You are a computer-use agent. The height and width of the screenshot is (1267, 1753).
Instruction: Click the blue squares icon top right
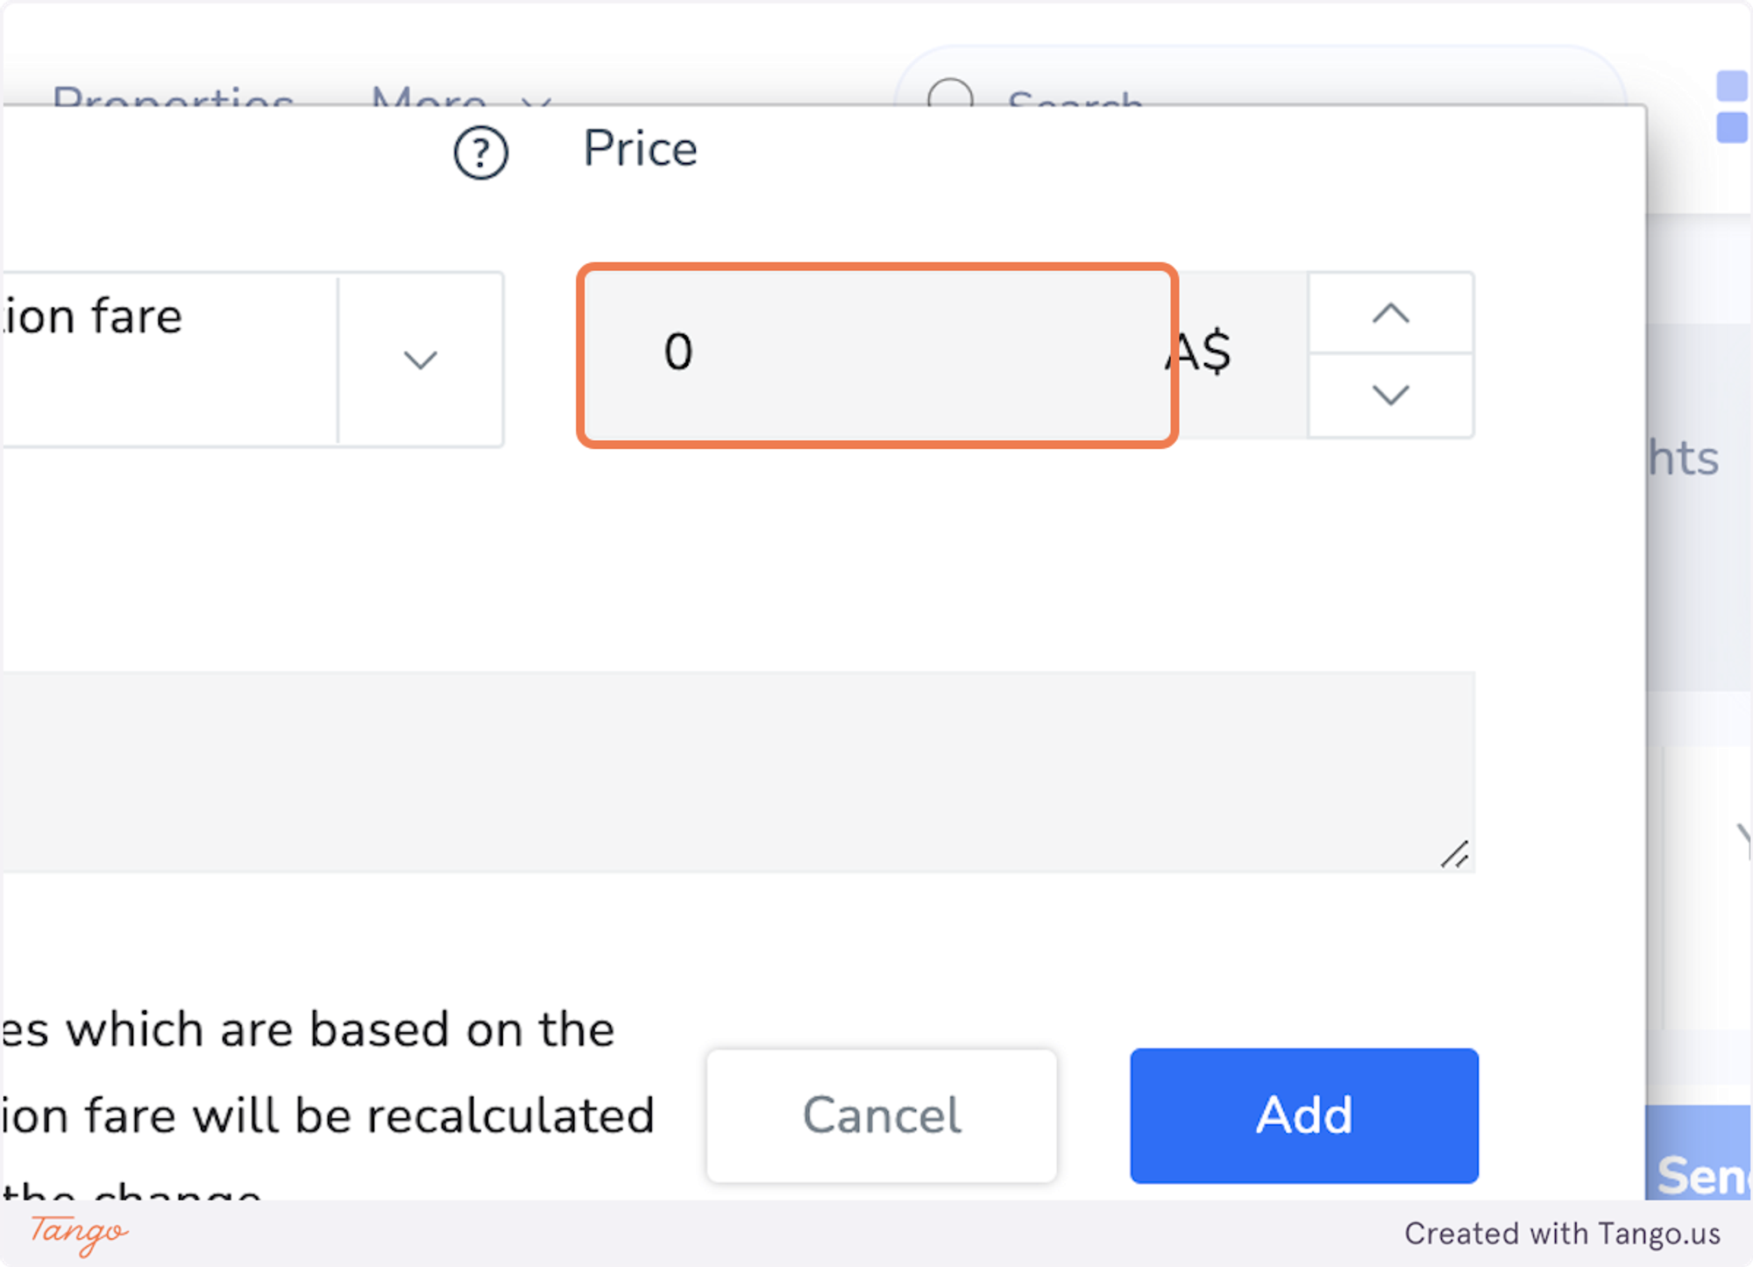pos(1732,107)
